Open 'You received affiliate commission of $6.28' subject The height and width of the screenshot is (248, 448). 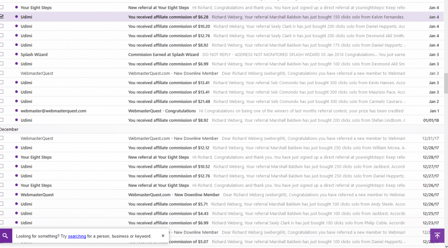pos(168,17)
